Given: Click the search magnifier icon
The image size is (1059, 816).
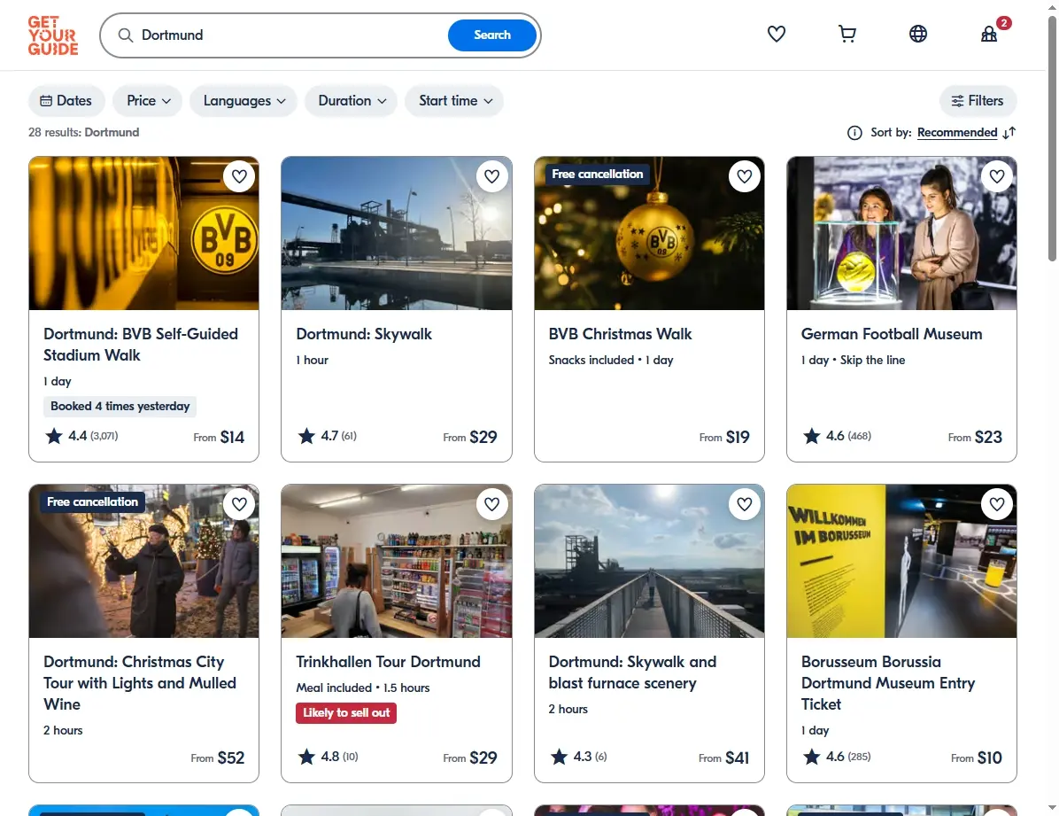Looking at the screenshot, I should tap(126, 35).
